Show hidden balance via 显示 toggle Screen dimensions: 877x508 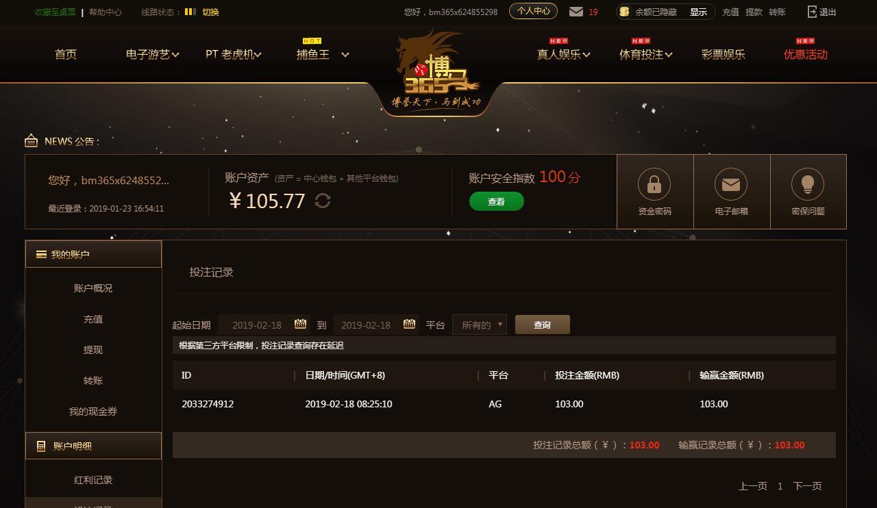pos(698,12)
